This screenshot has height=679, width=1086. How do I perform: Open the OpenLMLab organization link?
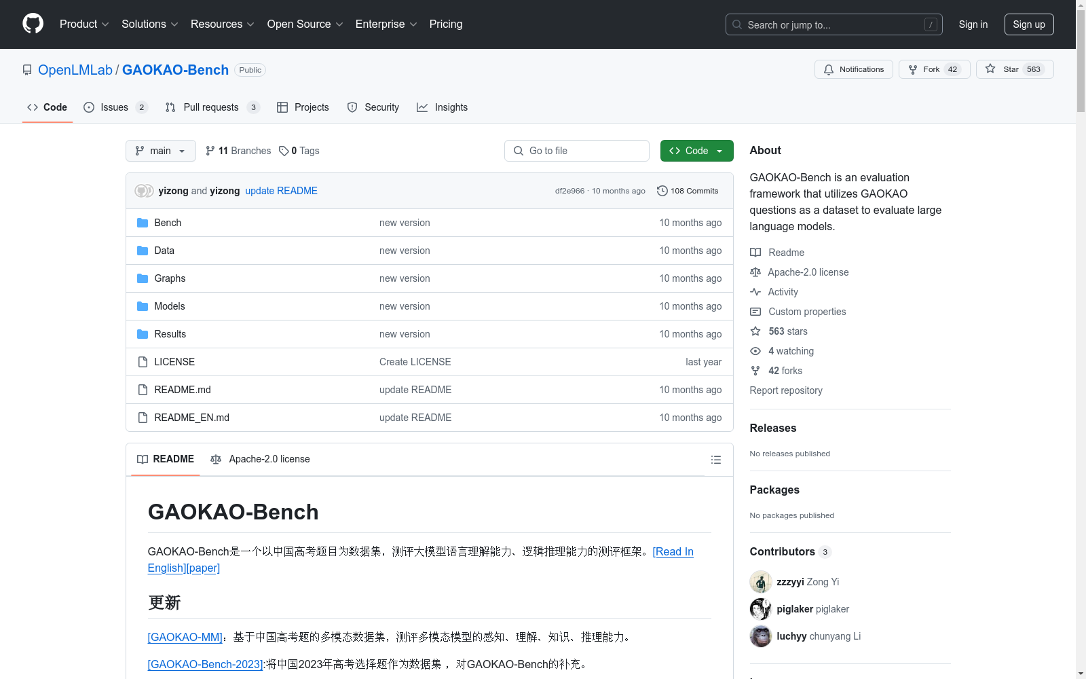(75, 70)
